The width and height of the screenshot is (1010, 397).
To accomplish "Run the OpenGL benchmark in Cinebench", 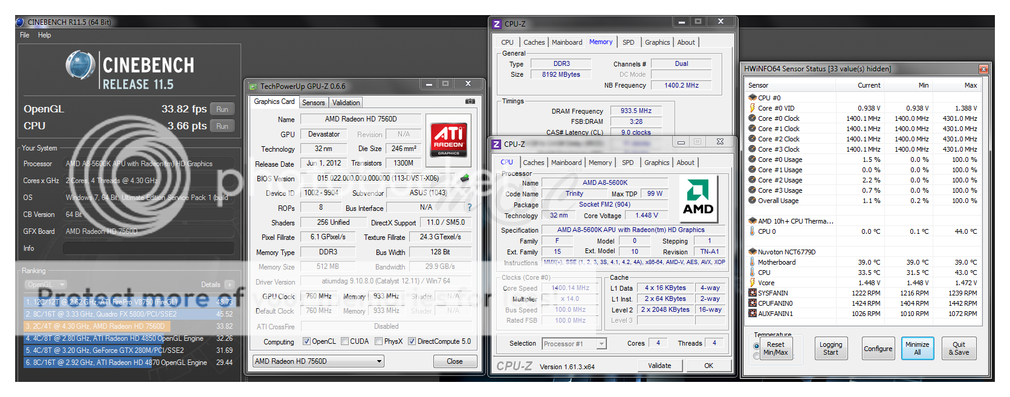I will click(x=222, y=109).
